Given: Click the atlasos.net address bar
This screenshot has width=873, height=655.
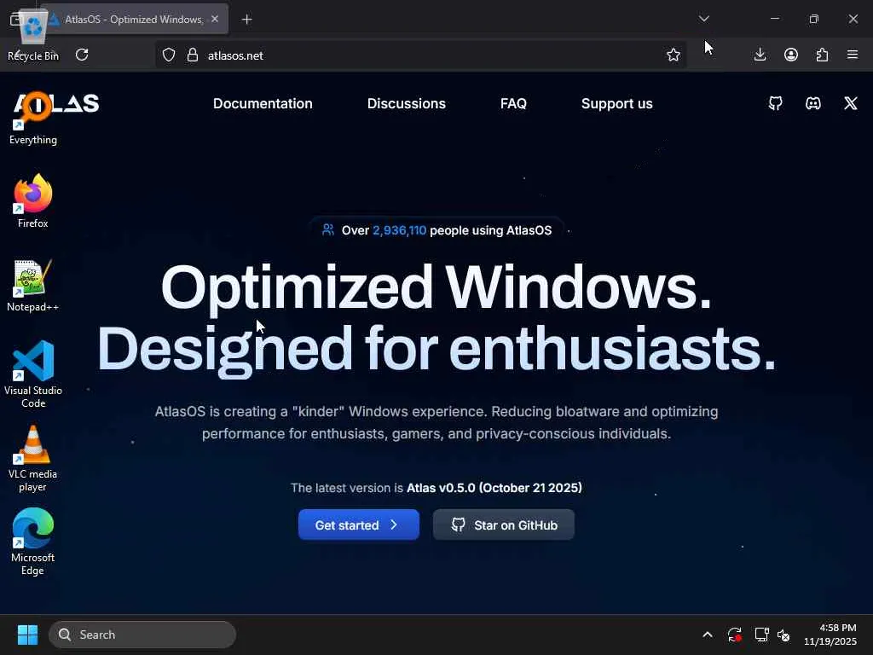Looking at the screenshot, I should [420, 55].
